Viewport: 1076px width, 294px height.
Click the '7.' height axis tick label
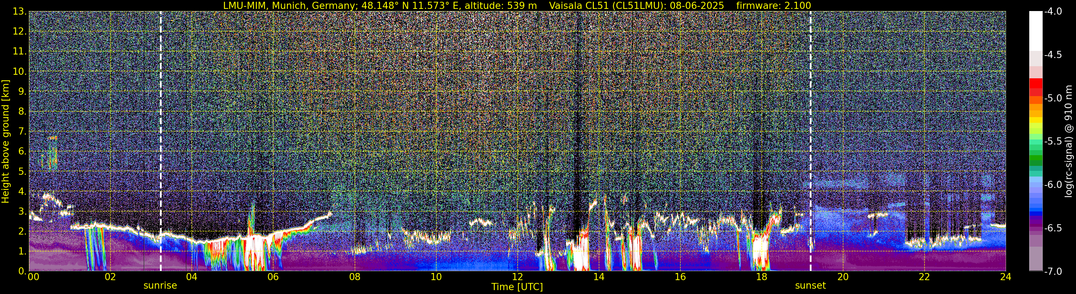22,131
